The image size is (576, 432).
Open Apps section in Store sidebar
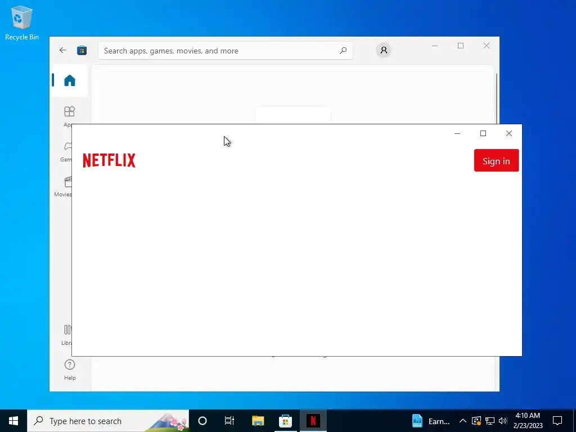point(68,116)
